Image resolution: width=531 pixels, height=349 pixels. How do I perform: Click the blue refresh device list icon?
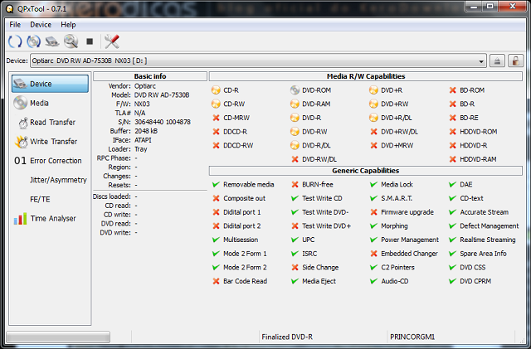(x=15, y=41)
